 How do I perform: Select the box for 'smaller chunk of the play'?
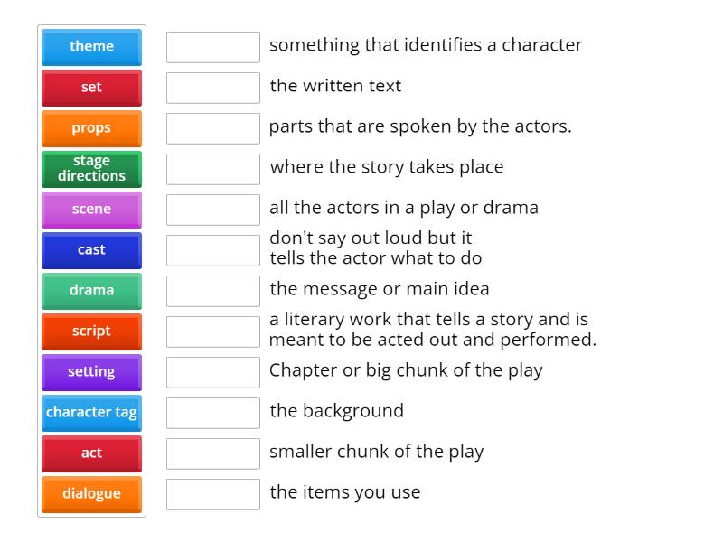212,453
